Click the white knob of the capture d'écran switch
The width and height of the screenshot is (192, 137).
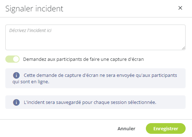16,59
